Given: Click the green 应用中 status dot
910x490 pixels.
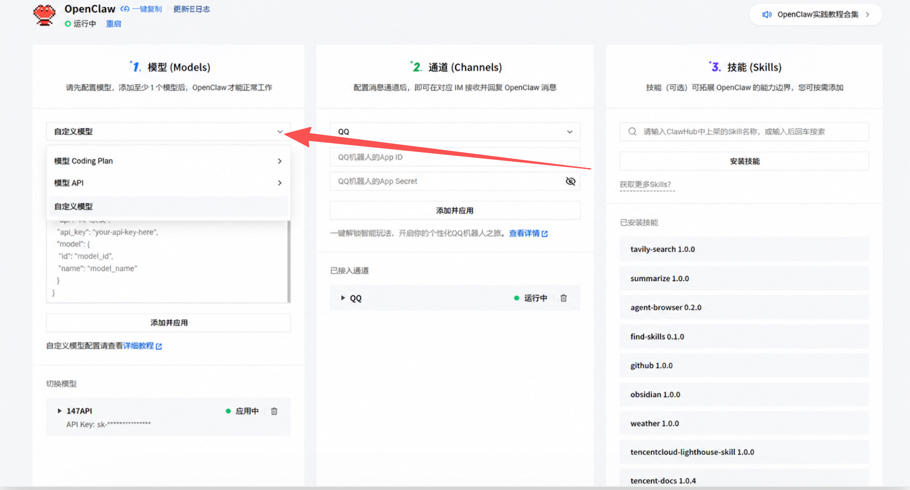Looking at the screenshot, I should (228, 411).
